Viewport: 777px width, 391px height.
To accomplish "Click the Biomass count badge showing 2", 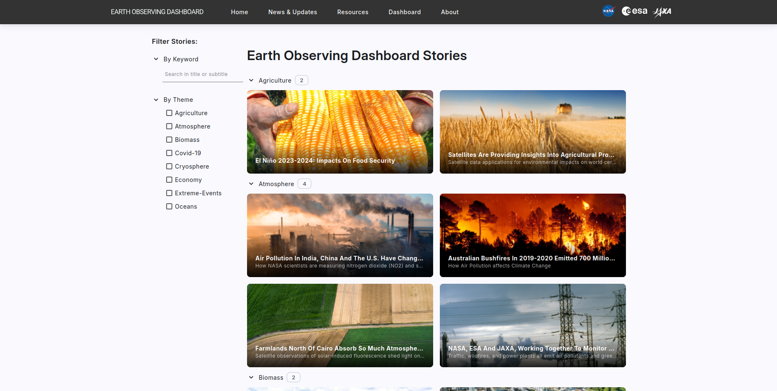I will (293, 377).
